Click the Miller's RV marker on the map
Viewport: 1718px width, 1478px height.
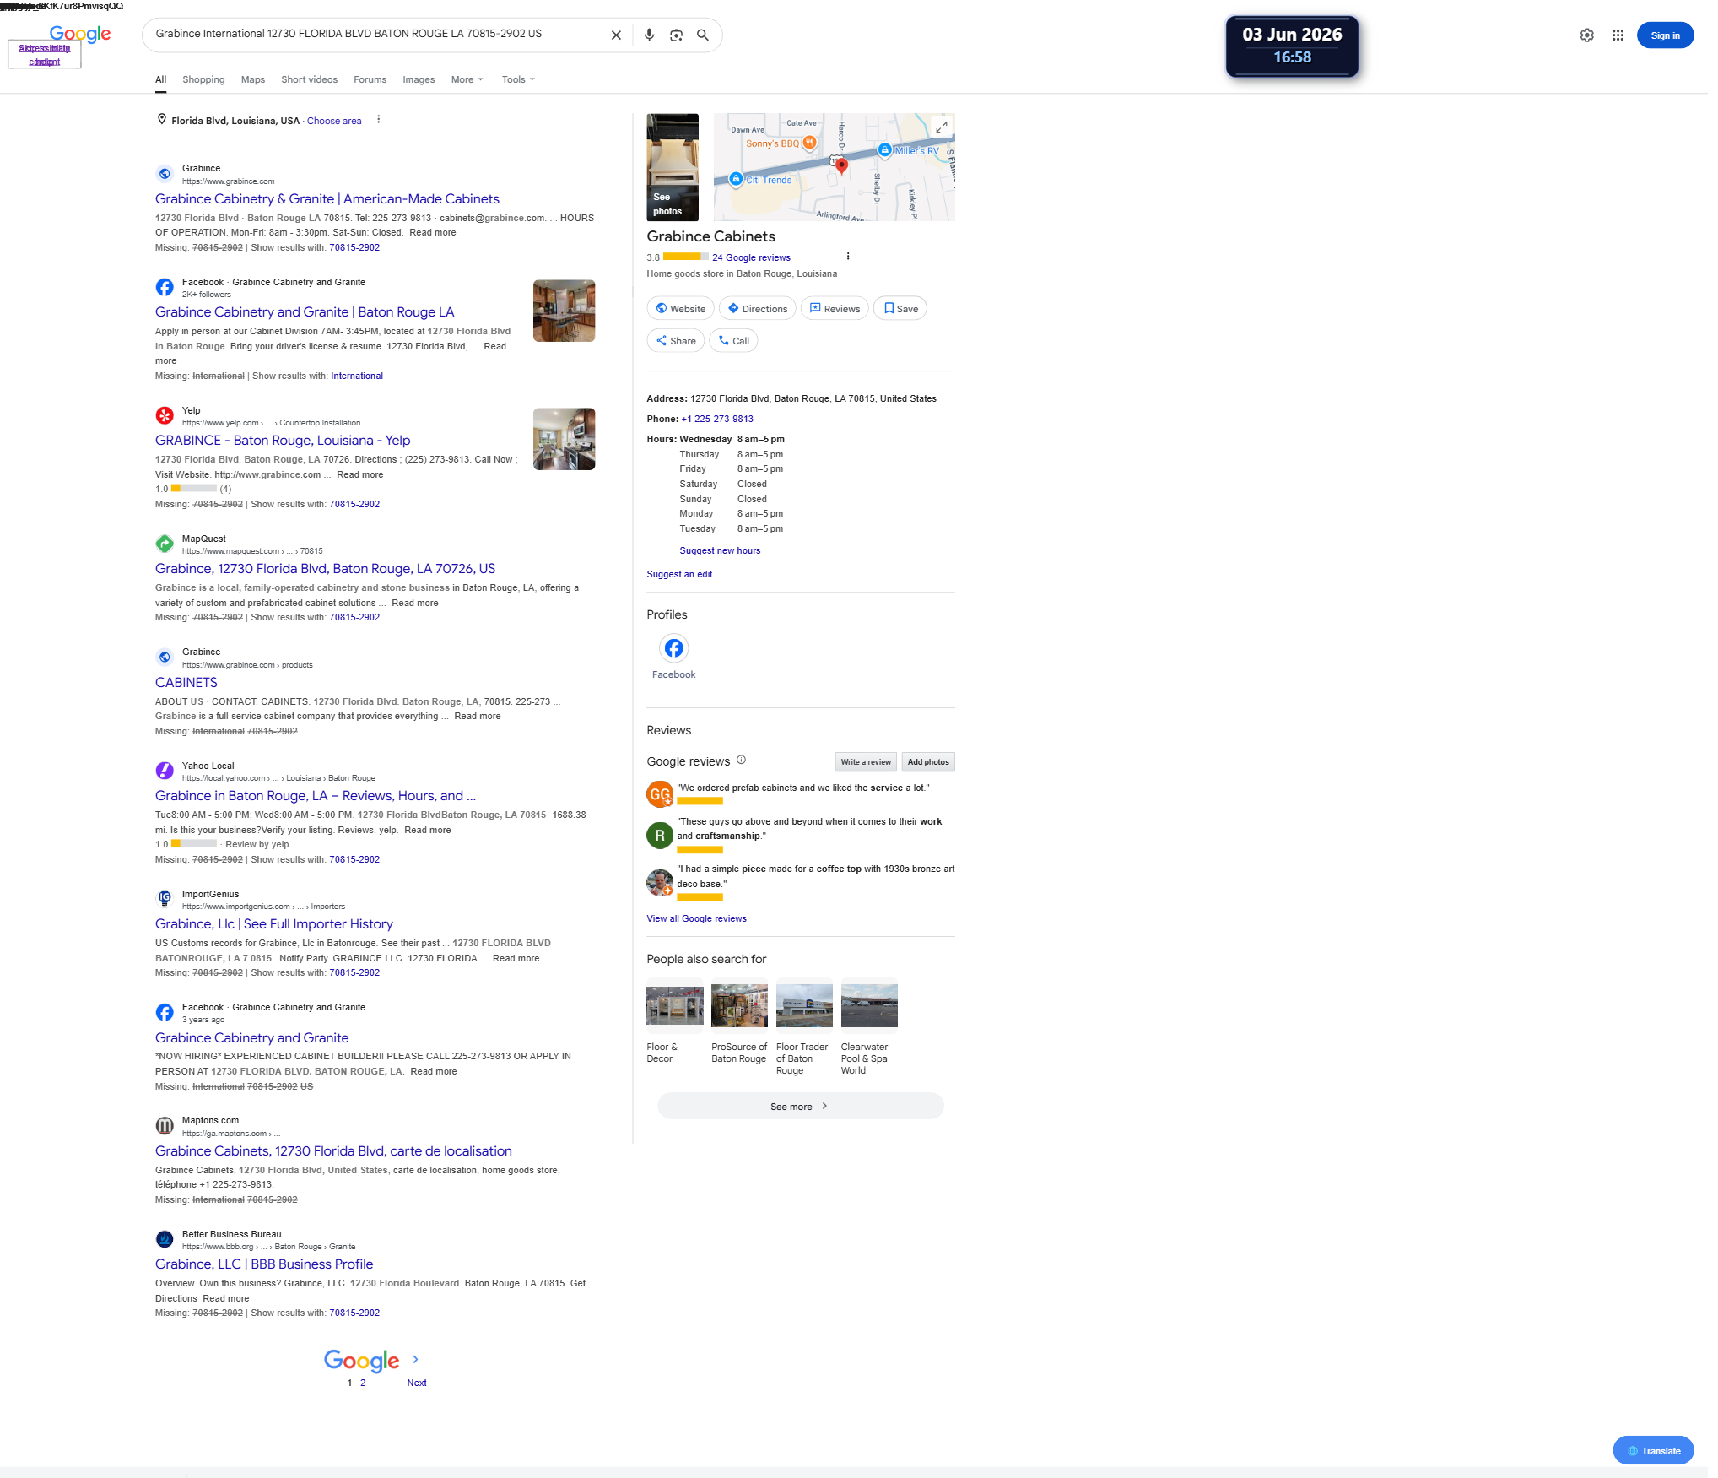point(884,150)
